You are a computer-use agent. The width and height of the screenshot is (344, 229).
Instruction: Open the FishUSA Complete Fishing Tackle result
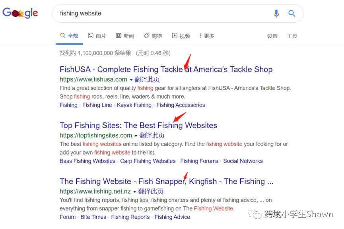click(166, 69)
